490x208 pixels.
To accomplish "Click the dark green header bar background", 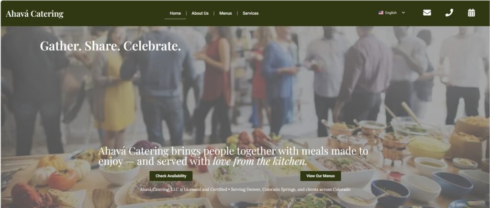I will pos(312,13).
